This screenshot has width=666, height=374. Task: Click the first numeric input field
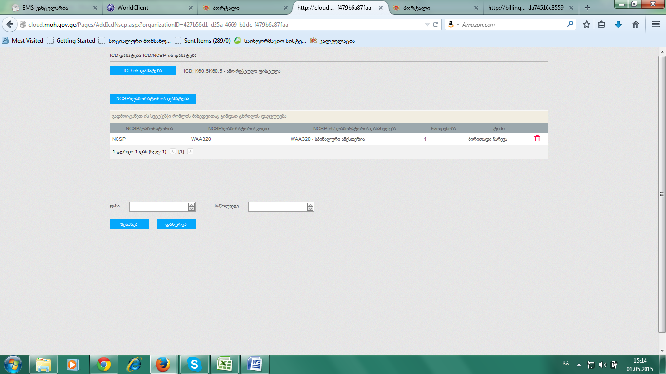pyautogui.click(x=158, y=207)
